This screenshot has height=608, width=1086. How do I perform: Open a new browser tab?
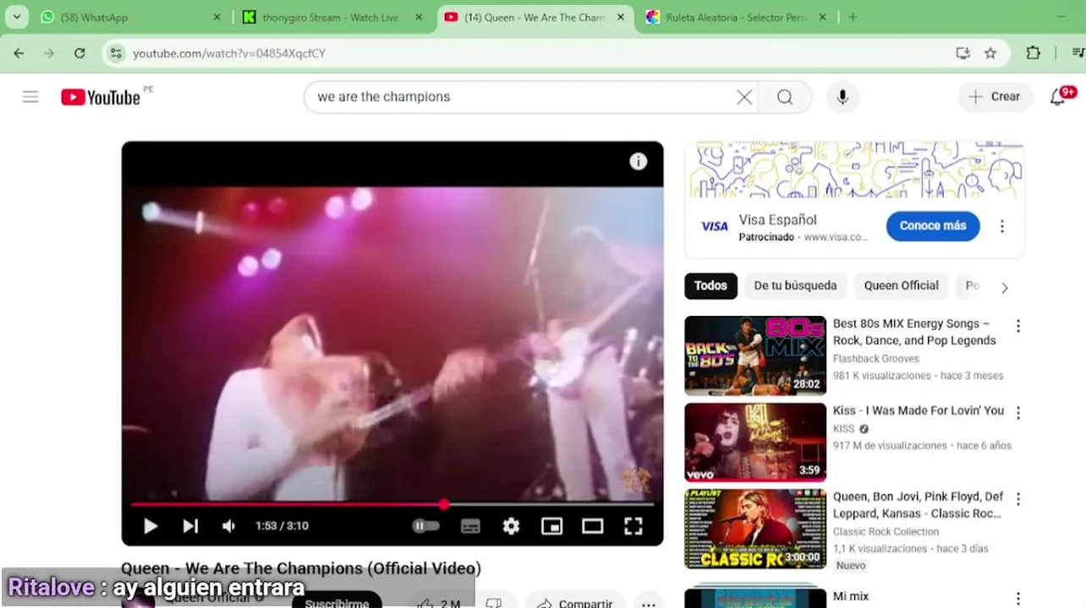pos(853,17)
